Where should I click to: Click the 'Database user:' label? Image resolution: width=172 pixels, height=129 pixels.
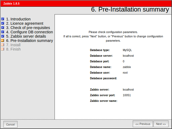click(x=100, y=73)
